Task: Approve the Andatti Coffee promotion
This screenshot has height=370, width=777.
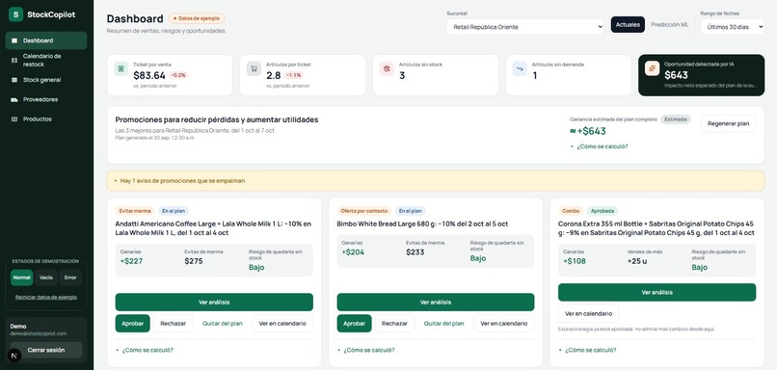Action: click(x=133, y=324)
